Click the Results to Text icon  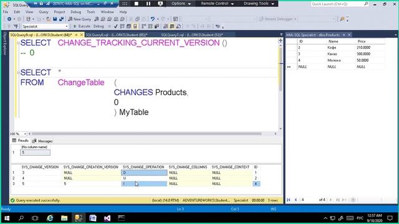(166, 26)
